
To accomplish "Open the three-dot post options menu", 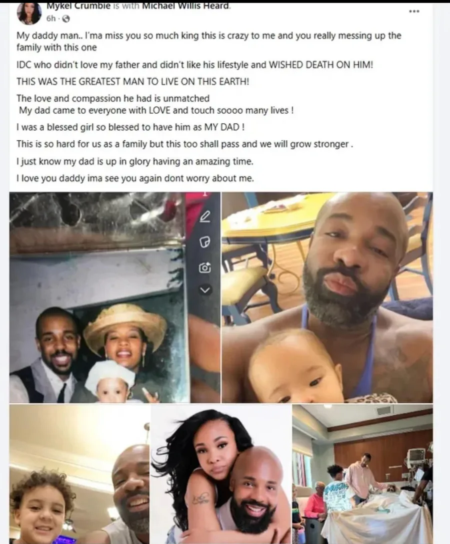I will (x=414, y=12).
